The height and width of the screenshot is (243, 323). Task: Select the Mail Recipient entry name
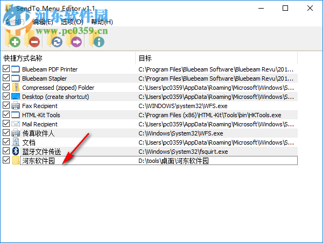pyautogui.click(x=40, y=124)
